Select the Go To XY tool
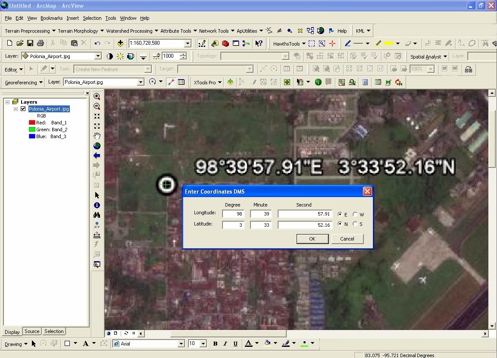Viewport: 497px width, 358px height. point(97,225)
